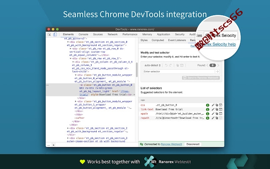Edit the xpath selector pencil icon
270x169 pixels.
(213, 114)
